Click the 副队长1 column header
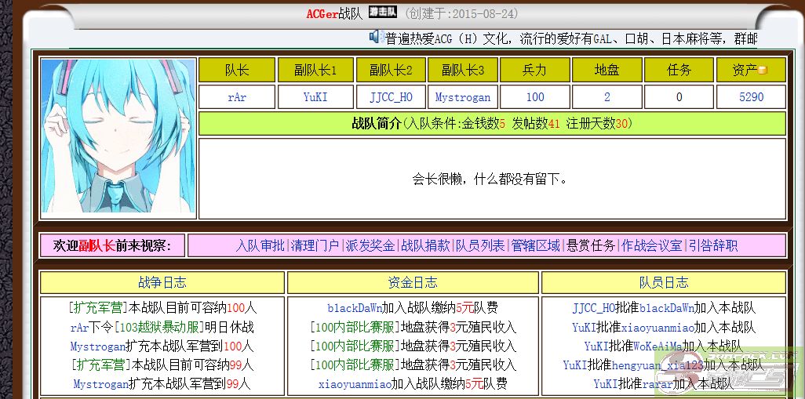The height and width of the screenshot is (399, 805). pos(315,71)
